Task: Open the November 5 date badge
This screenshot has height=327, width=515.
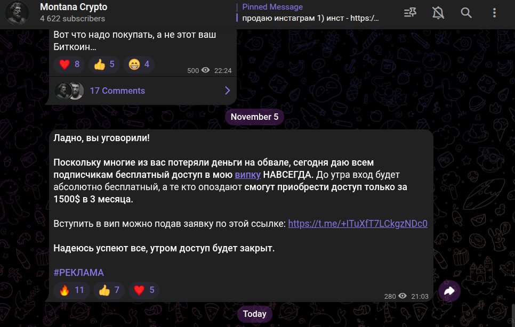Action: pyautogui.click(x=254, y=117)
